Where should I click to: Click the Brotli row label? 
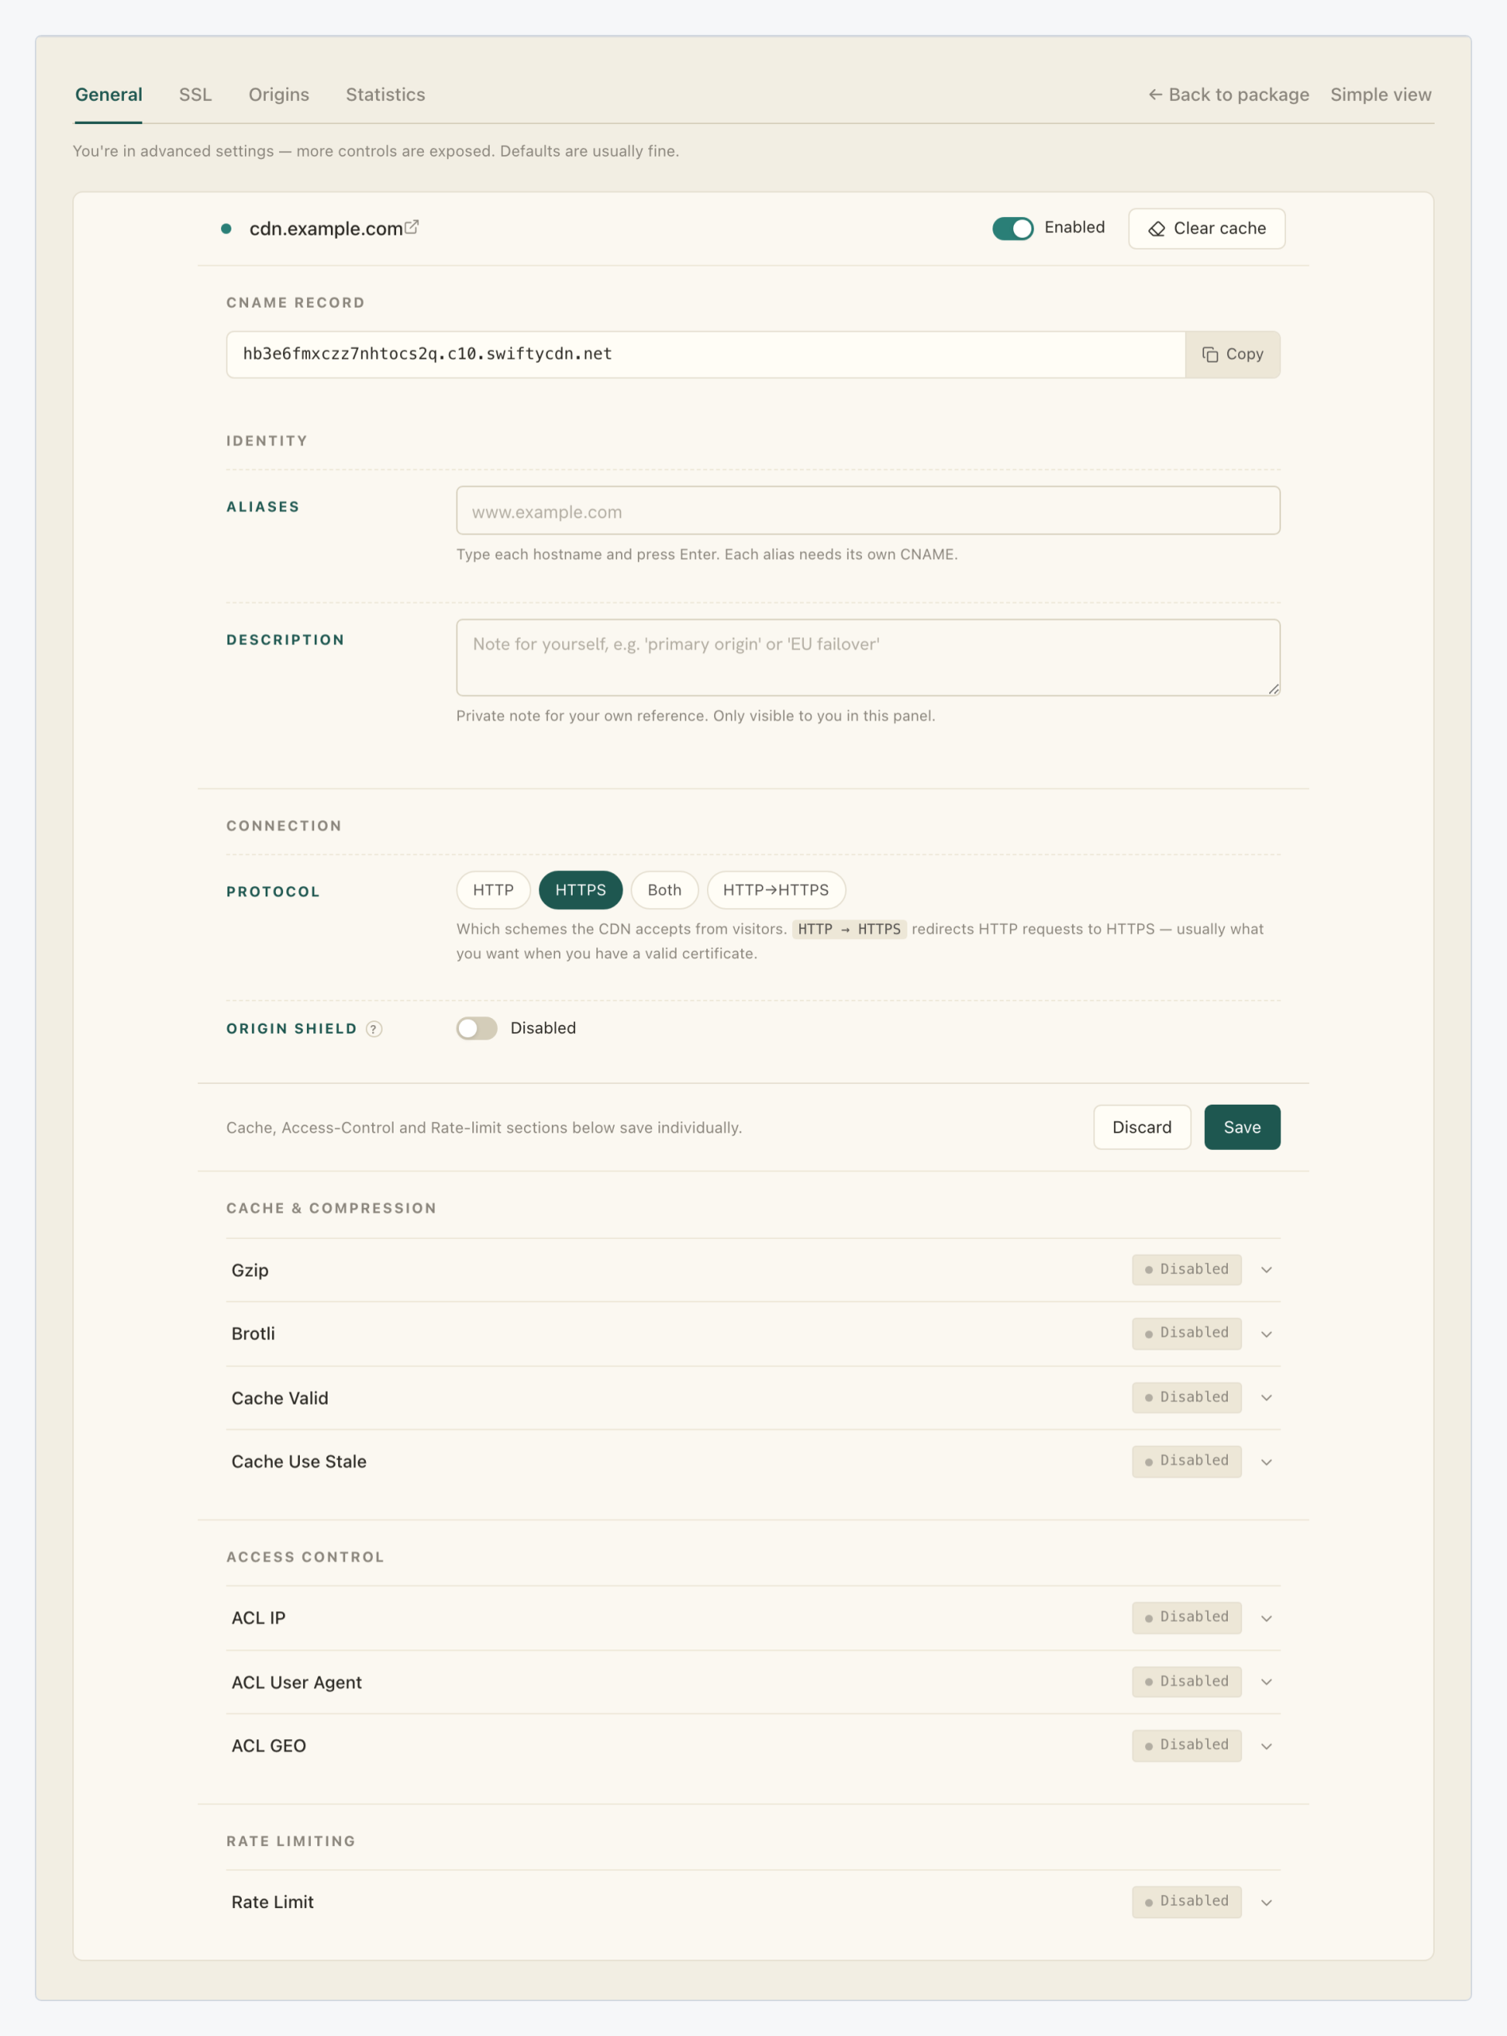[253, 1334]
